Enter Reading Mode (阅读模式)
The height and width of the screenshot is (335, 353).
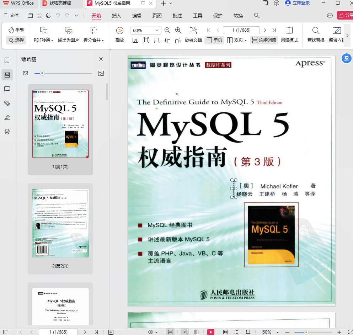[289, 31]
